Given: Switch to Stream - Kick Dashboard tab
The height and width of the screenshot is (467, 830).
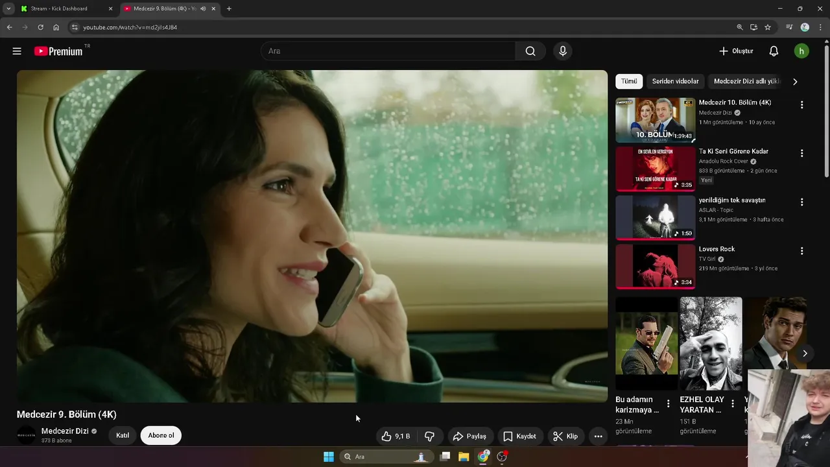Looking at the screenshot, I should [65, 8].
